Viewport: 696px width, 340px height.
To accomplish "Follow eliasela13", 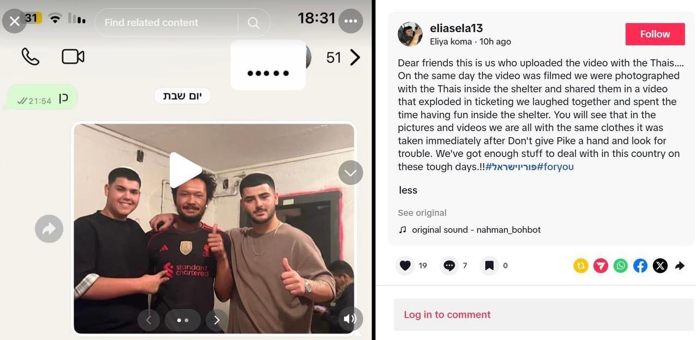I will 655,34.
